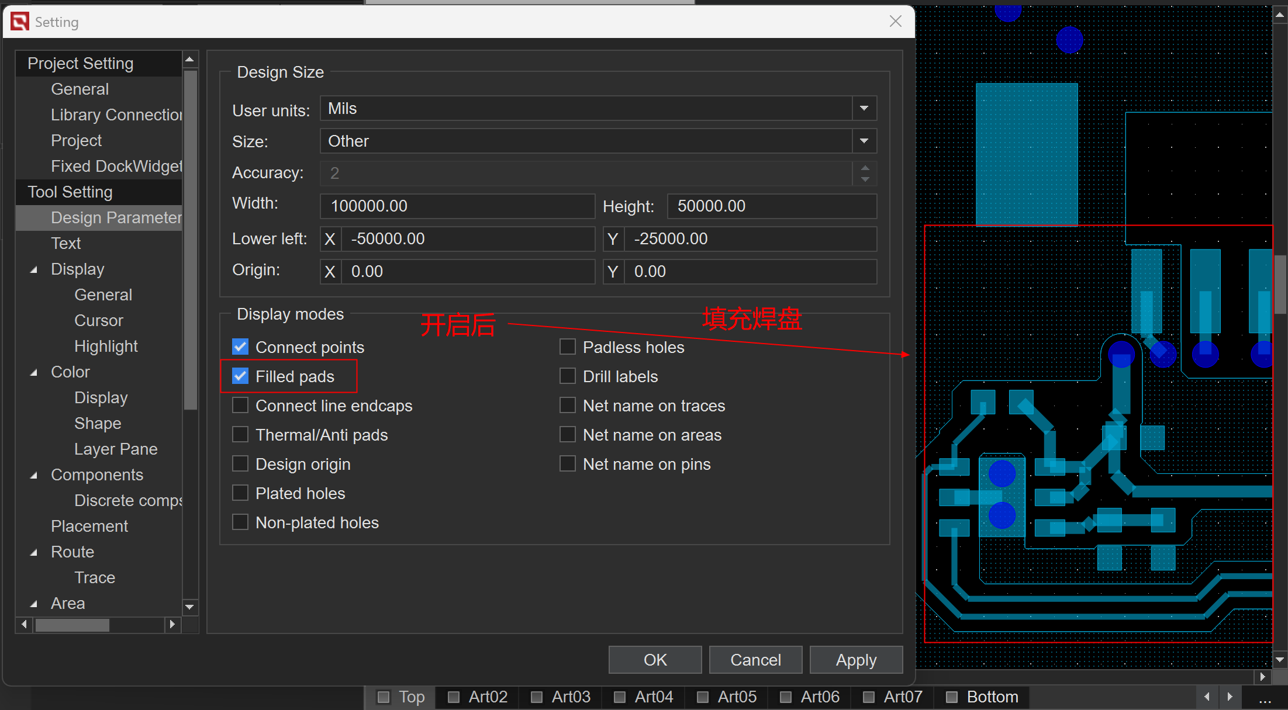
Task: Click the Top layer square icon
Action: [384, 697]
